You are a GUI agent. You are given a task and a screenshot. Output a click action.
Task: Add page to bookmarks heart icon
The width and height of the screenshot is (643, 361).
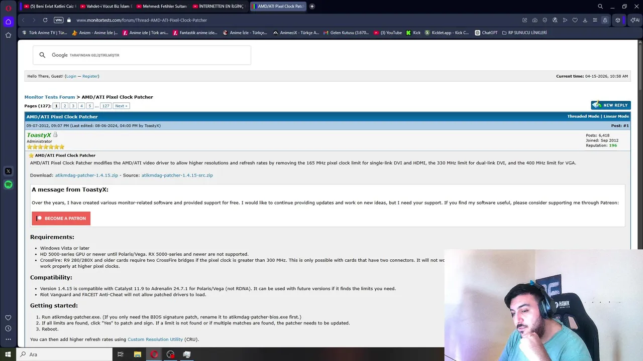575,20
